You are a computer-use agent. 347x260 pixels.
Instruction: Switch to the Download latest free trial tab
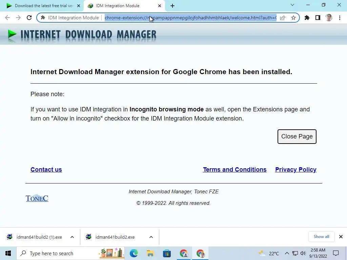pos(42,6)
